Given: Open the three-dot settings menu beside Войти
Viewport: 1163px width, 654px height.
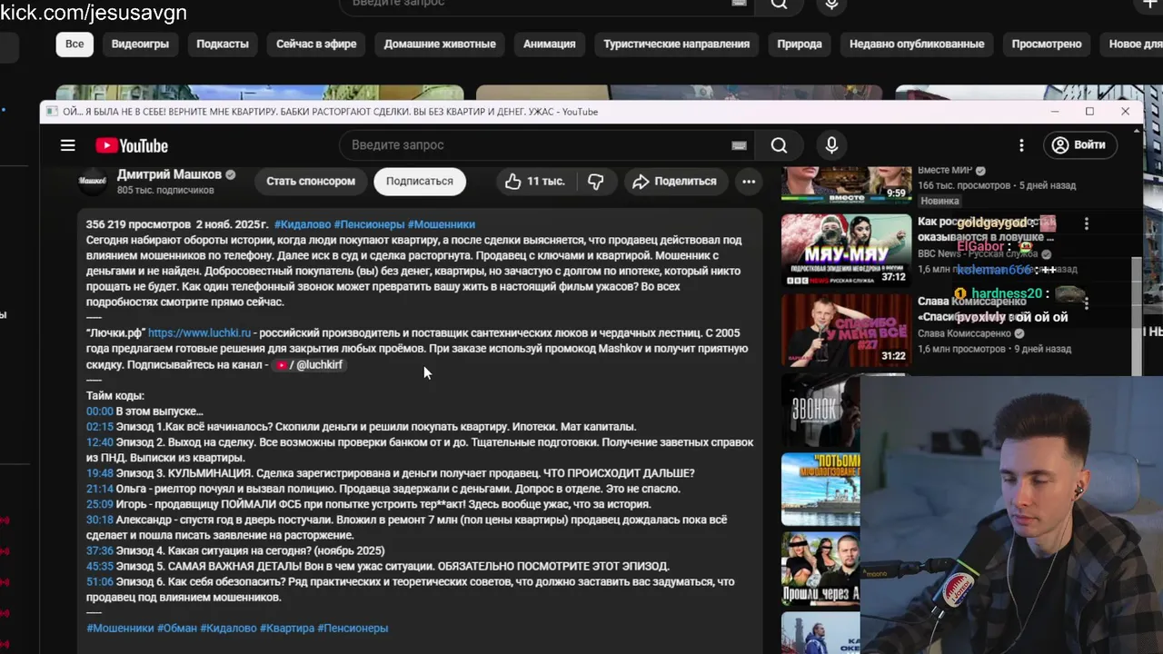Looking at the screenshot, I should click(1021, 145).
